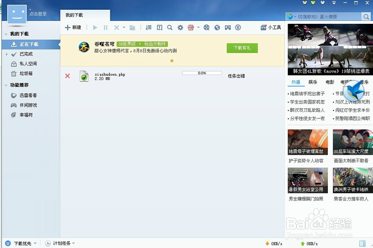Click the sort tasks icon
The height and width of the screenshot is (248, 373).
click(x=148, y=27)
